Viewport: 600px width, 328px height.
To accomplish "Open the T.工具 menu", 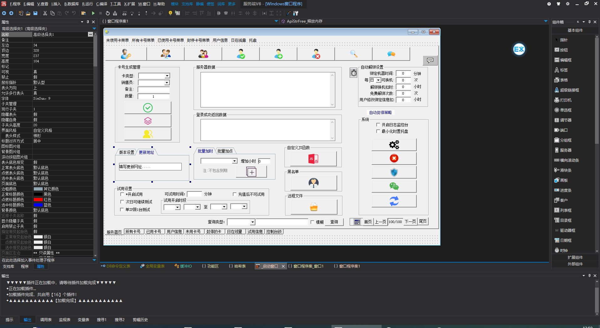I will (116, 4).
